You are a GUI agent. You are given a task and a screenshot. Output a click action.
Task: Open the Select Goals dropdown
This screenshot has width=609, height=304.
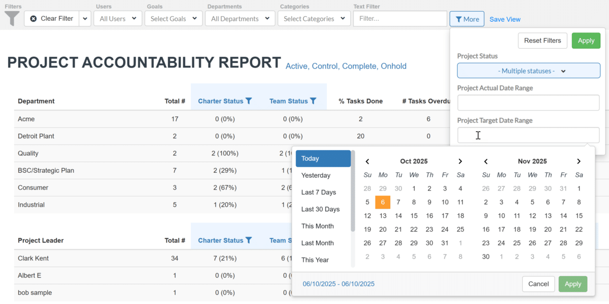tap(174, 19)
